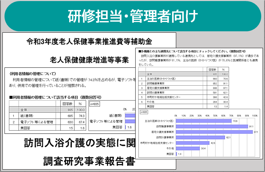The width and height of the screenshot is (265, 172).
Task: Select the 老人保健健康増進等事業 heading
Action: tap(89, 60)
